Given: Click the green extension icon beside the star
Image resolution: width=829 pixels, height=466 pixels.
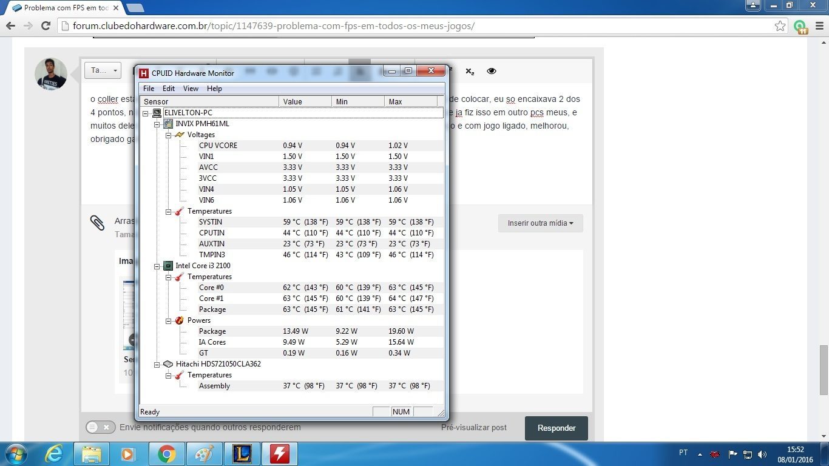Looking at the screenshot, I should click(800, 27).
